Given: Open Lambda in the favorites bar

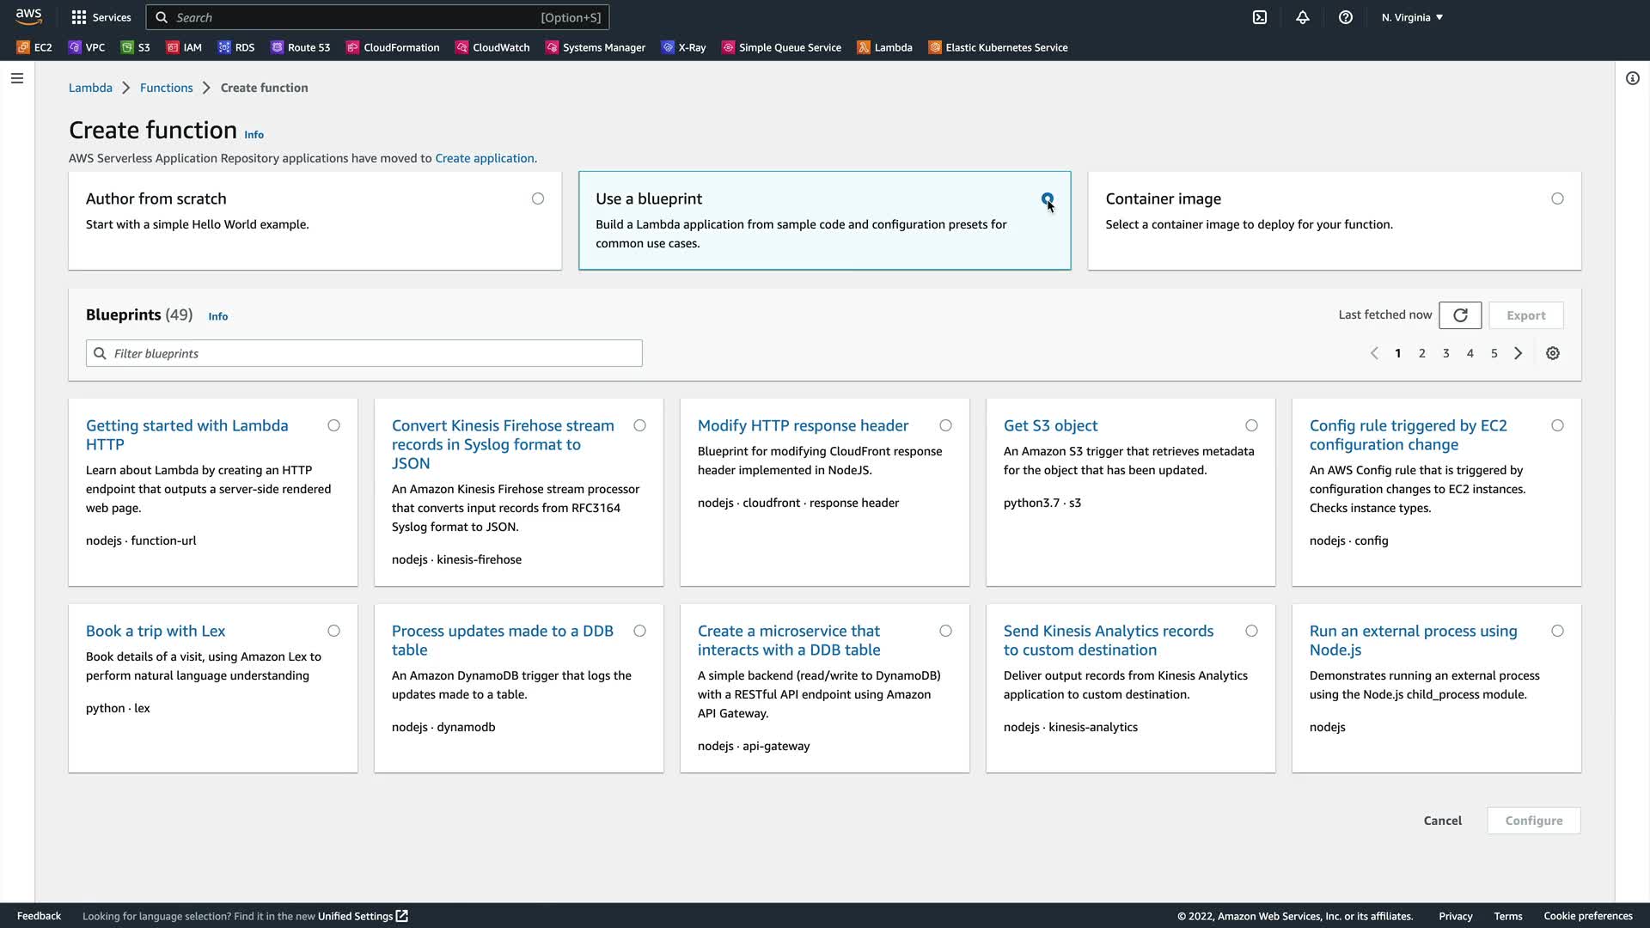Looking at the screenshot, I should pyautogui.click(x=885, y=47).
